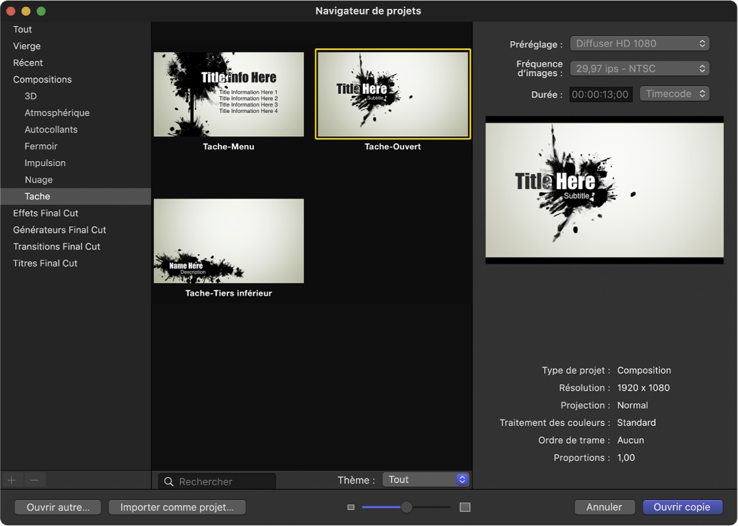Select the Récent category in sidebar

28,63
